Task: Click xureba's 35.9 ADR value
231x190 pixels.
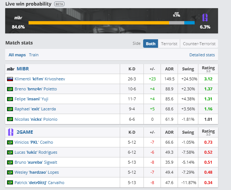Action: tap(169, 162)
